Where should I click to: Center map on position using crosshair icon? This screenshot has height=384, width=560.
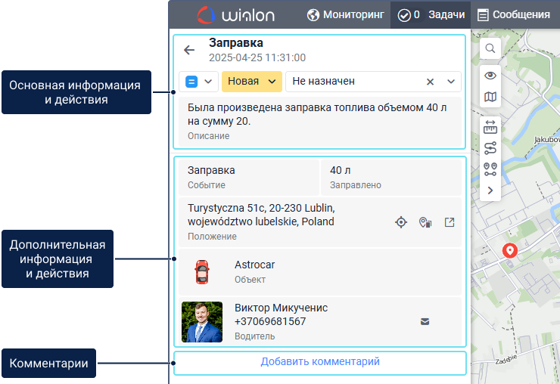[401, 222]
